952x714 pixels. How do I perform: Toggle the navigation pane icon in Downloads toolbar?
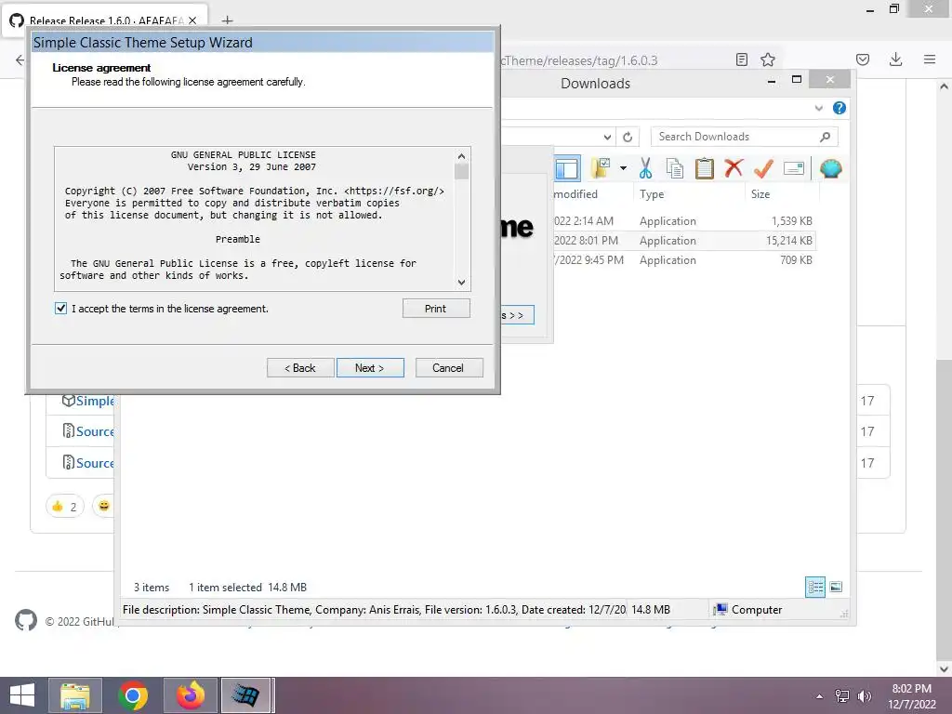point(567,168)
